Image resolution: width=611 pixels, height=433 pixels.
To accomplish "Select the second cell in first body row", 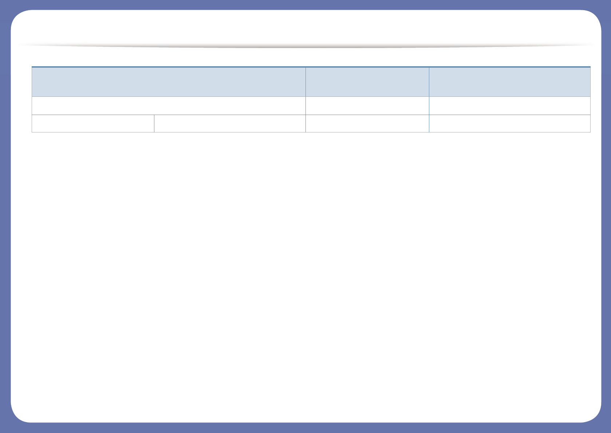I will pos(367,106).
